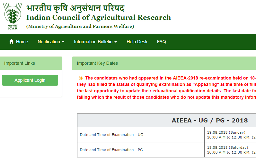Click the AIEEA - UG / PG - 2018 table heading

pyautogui.click(x=210, y=121)
